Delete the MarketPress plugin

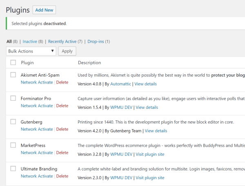click(x=62, y=153)
